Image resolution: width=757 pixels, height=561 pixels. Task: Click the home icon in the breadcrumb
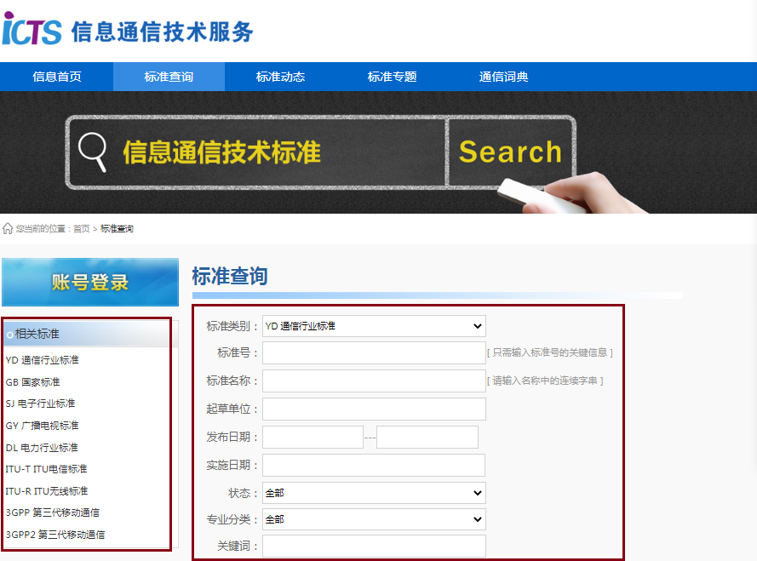tap(8, 228)
